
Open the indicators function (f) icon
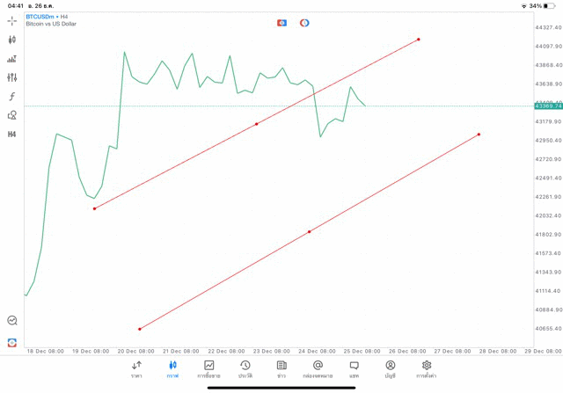click(x=12, y=97)
